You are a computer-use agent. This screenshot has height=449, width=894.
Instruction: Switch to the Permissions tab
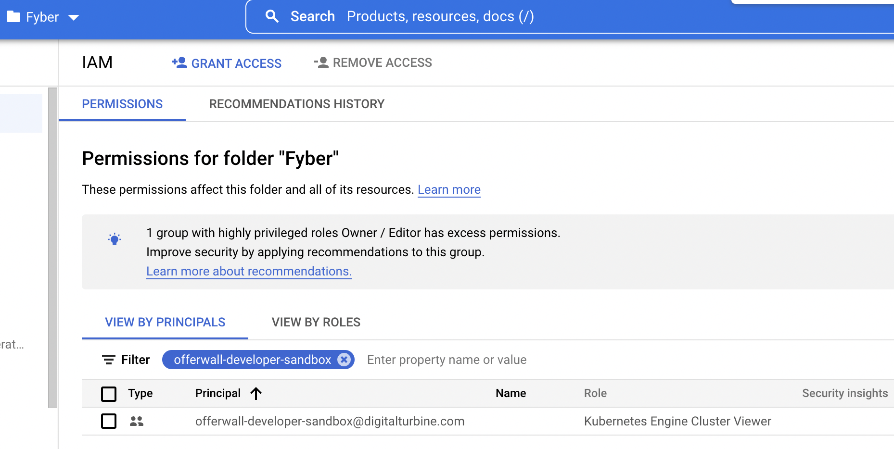[x=122, y=104]
